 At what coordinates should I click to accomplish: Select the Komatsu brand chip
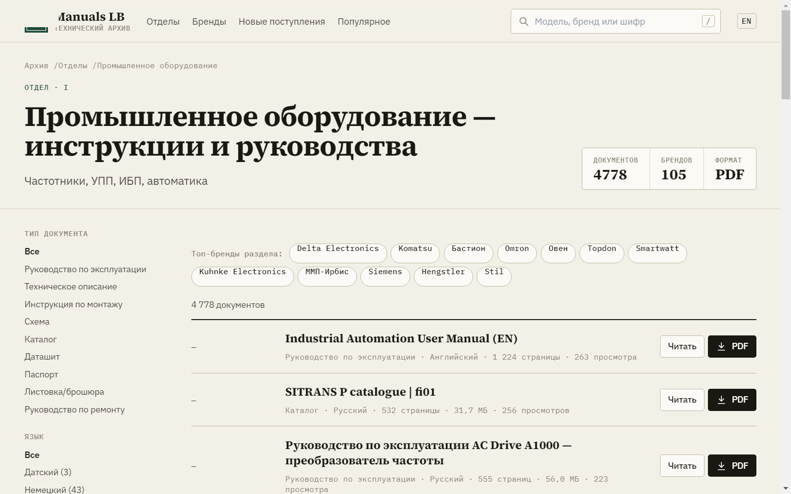point(415,253)
